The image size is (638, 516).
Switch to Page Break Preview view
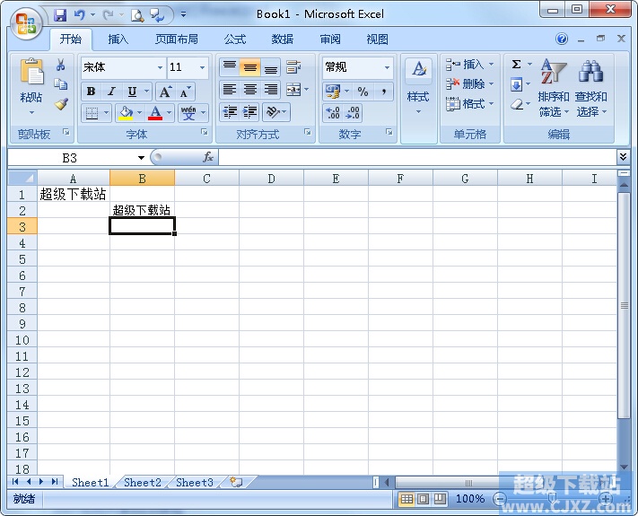pos(440,499)
